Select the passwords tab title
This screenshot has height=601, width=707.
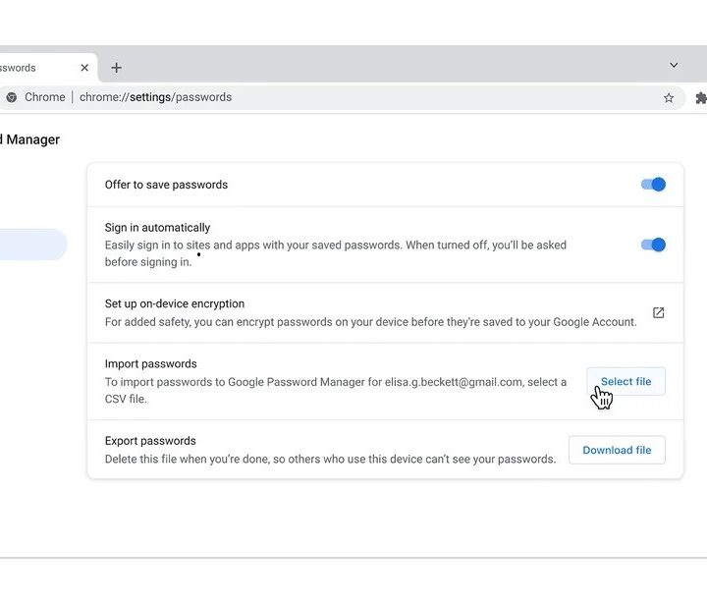click(x=18, y=68)
